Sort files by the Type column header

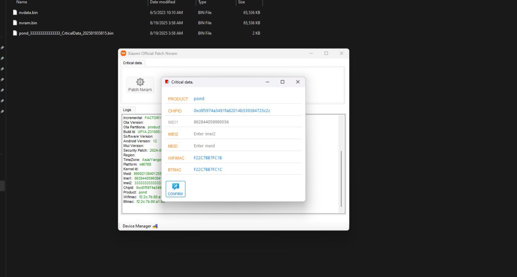202,2
